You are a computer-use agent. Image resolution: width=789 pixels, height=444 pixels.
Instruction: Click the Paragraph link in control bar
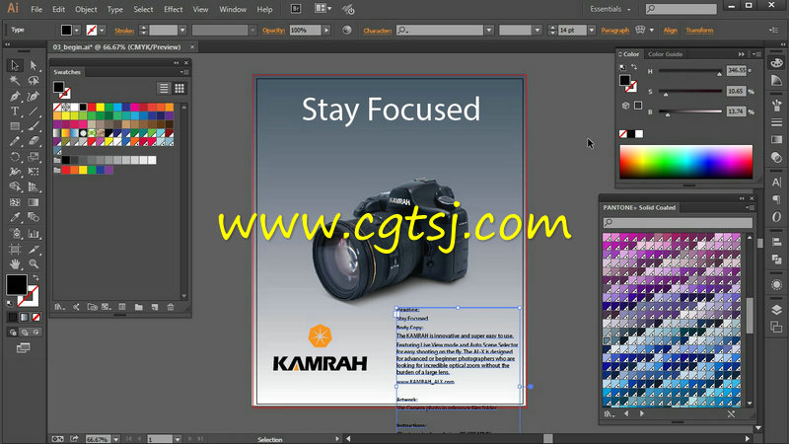(x=614, y=31)
